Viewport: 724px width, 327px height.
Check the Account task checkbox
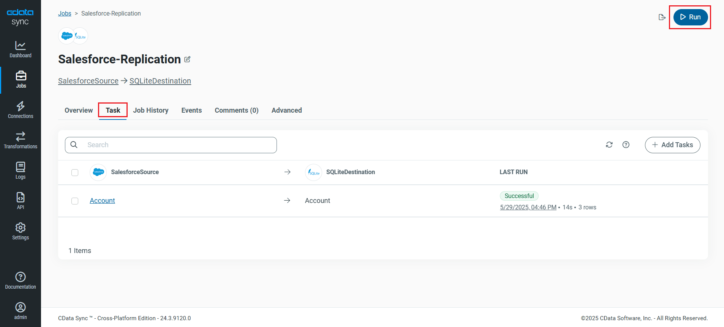coord(75,201)
